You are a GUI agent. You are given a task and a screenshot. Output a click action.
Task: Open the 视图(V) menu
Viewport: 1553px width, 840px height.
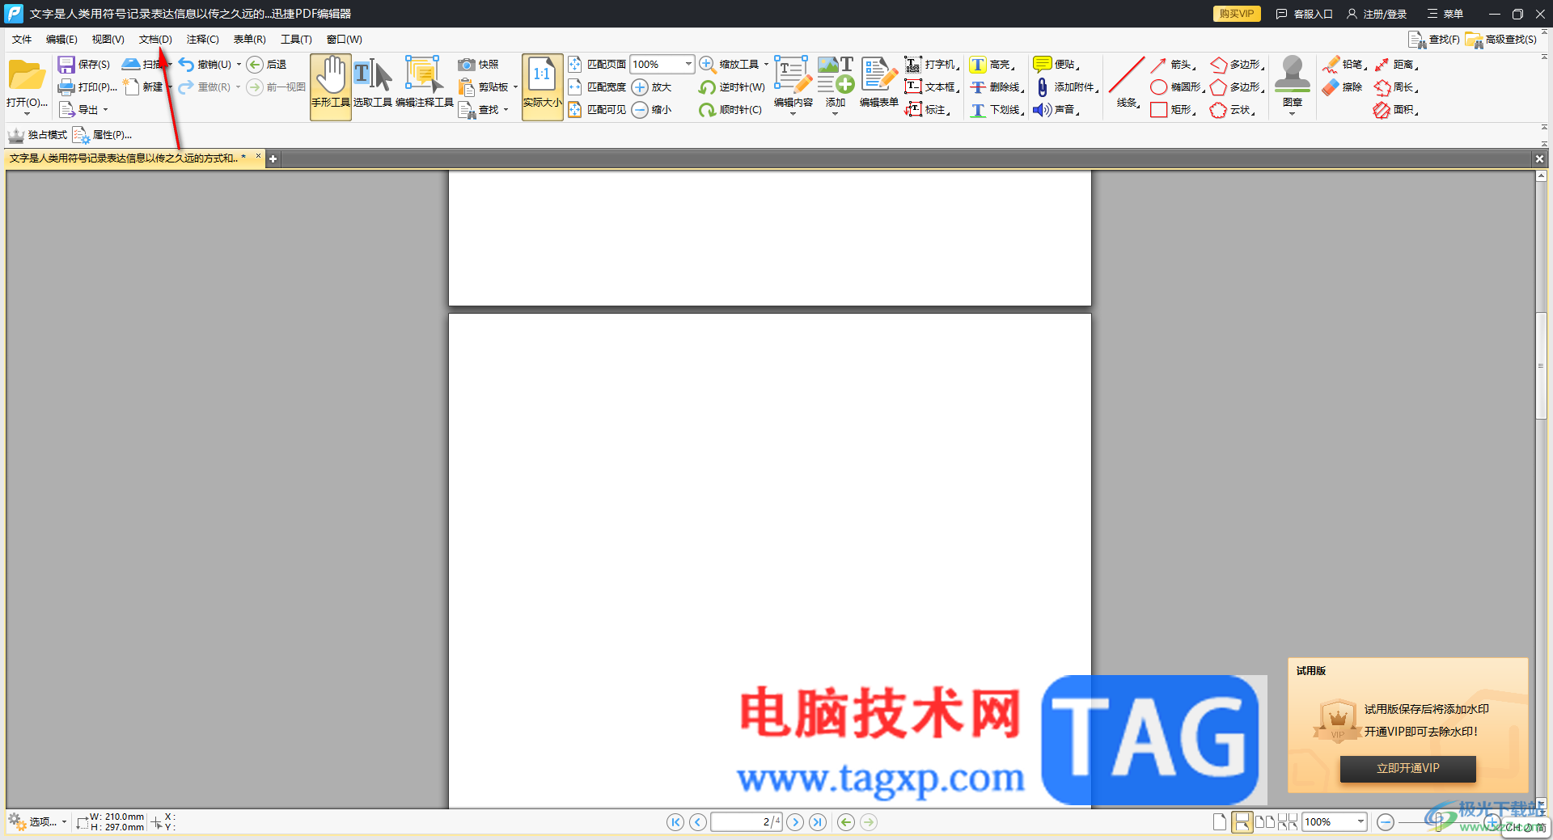(108, 40)
